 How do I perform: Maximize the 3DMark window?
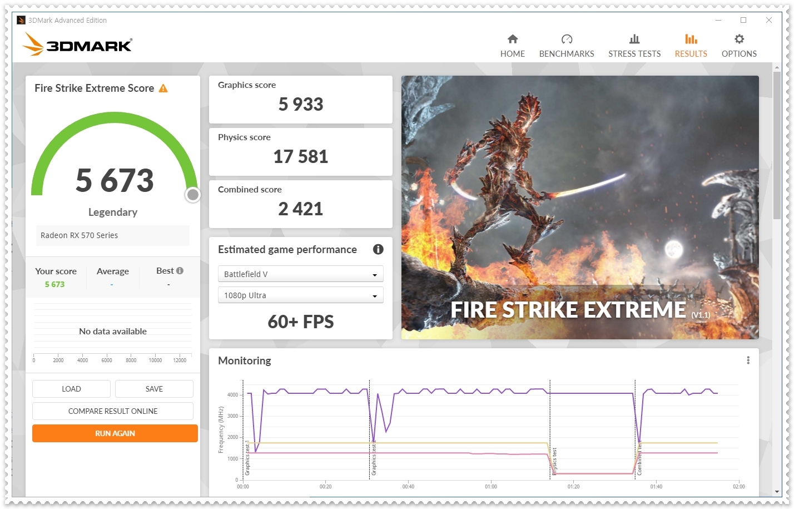point(743,20)
